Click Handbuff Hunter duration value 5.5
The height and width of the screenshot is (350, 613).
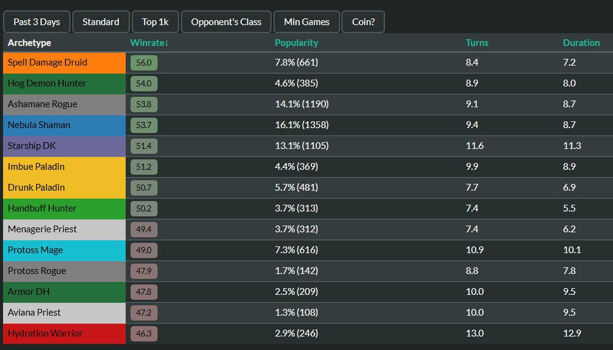pos(569,208)
